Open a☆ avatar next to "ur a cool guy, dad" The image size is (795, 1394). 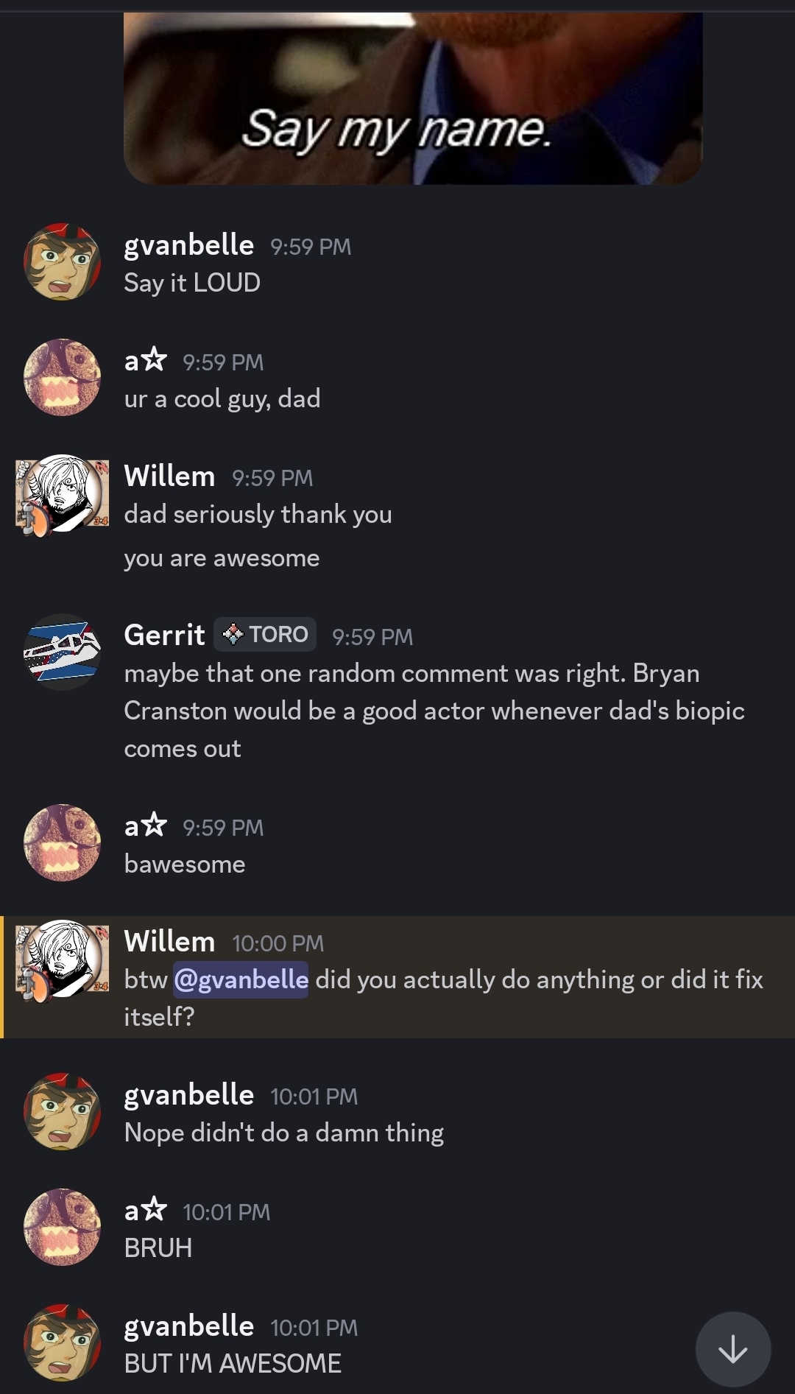(x=63, y=378)
